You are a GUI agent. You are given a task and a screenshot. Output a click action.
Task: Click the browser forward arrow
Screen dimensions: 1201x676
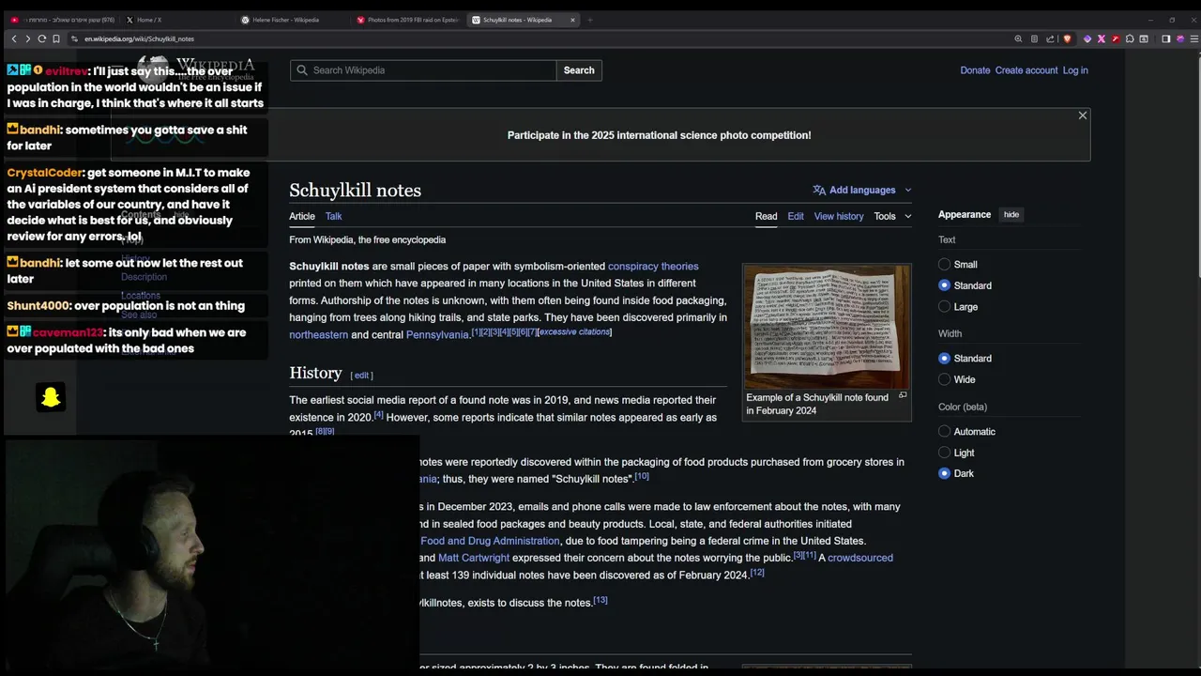pyautogui.click(x=28, y=38)
